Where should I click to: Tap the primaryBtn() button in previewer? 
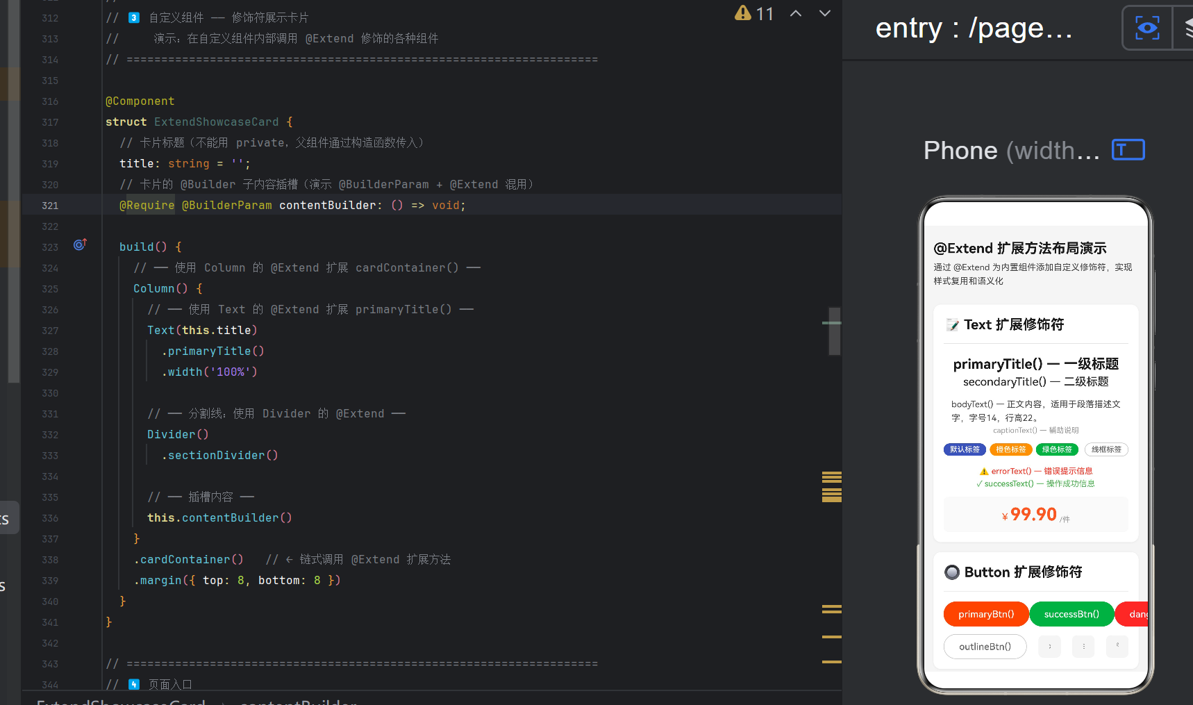coord(986,614)
